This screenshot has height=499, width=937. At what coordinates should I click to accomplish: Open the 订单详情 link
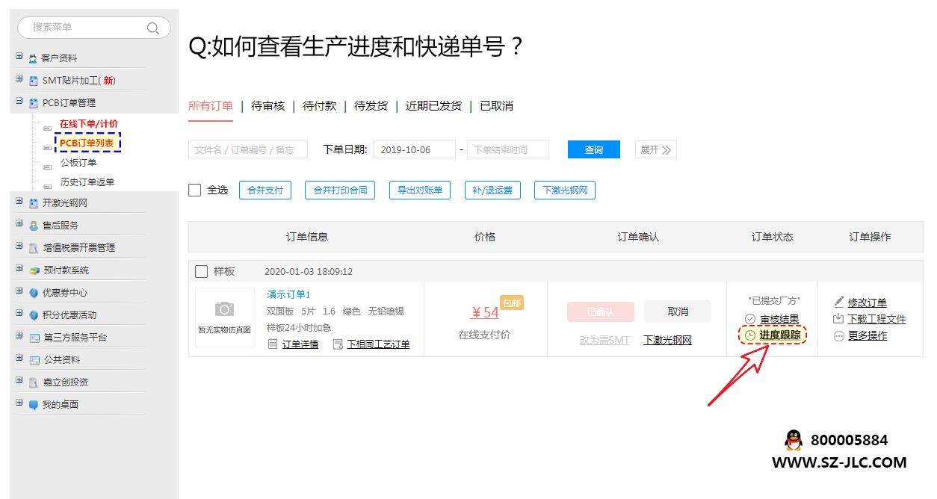[x=300, y=344]
